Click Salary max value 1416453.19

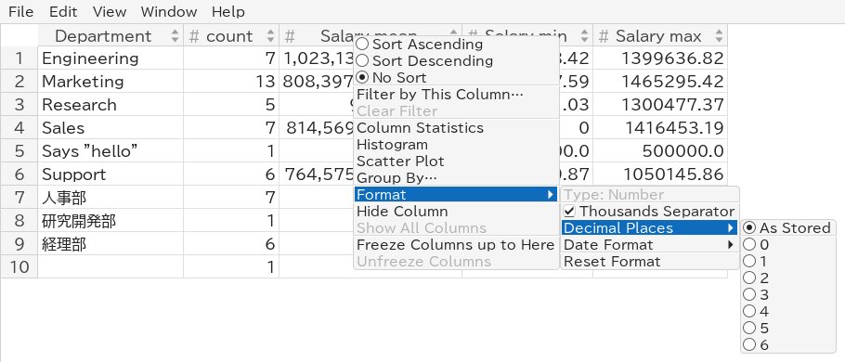point(660,128)
